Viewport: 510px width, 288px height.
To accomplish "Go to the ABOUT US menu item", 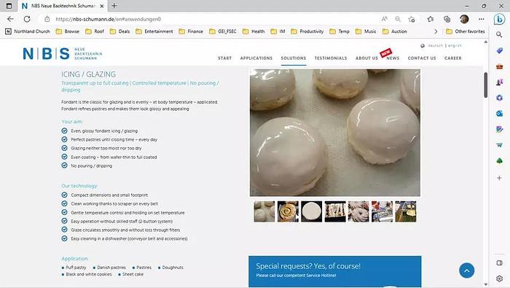I will coord(366,58).
